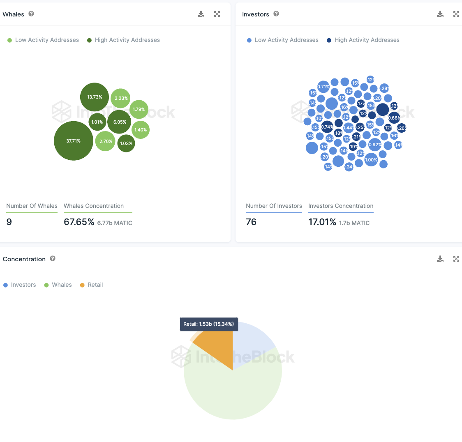Image resolution: width=462 pixels, height=442 pixels.
Task: Click the Investors Concentration label
Action: click(x=341, y=206)
